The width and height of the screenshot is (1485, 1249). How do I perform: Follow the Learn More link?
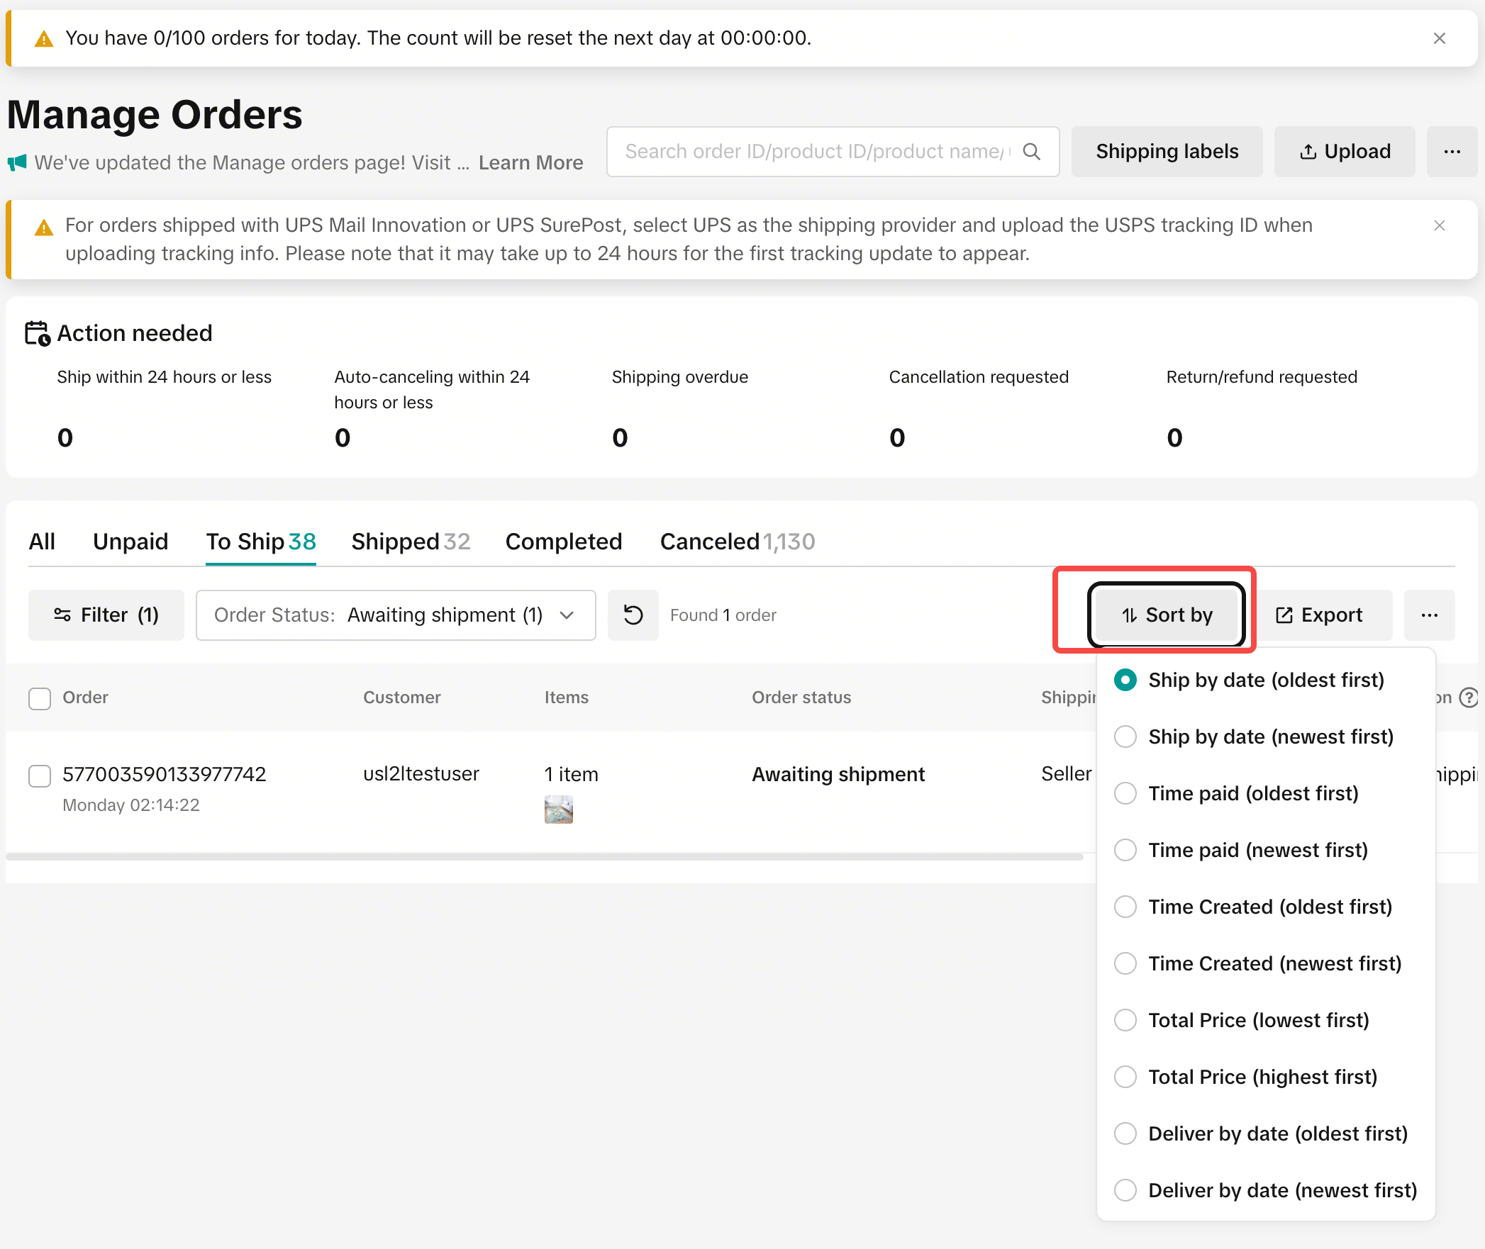coord(530,163)
